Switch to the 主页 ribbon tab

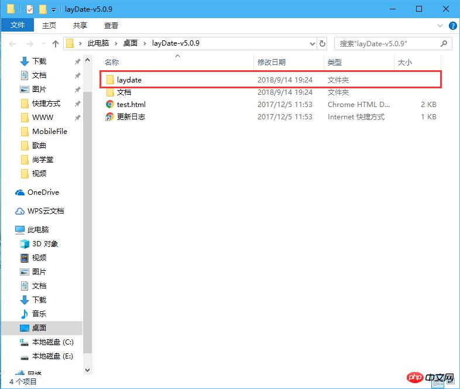(x=49, y=26)
